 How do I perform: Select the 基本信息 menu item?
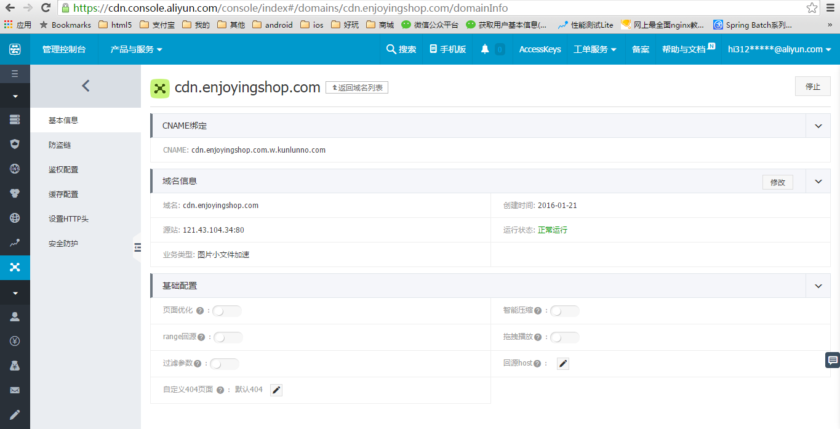click(x=86, y=120)
